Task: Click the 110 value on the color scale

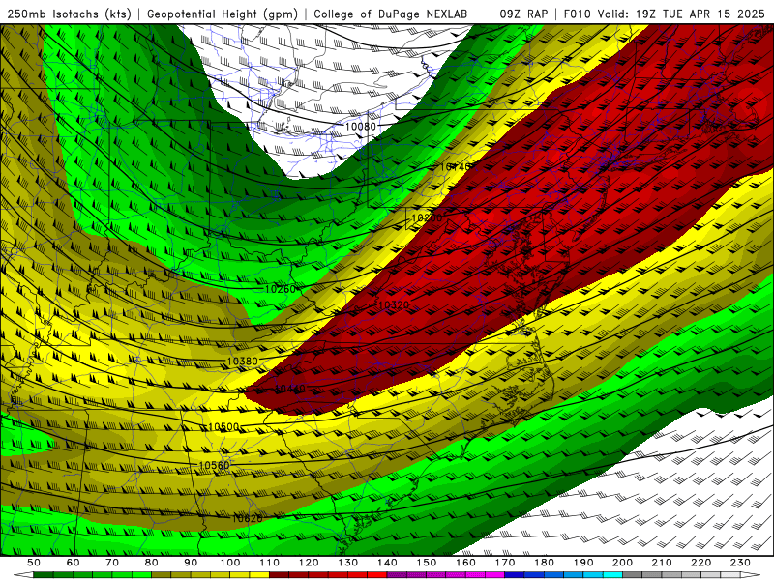Action: [269, 563]
